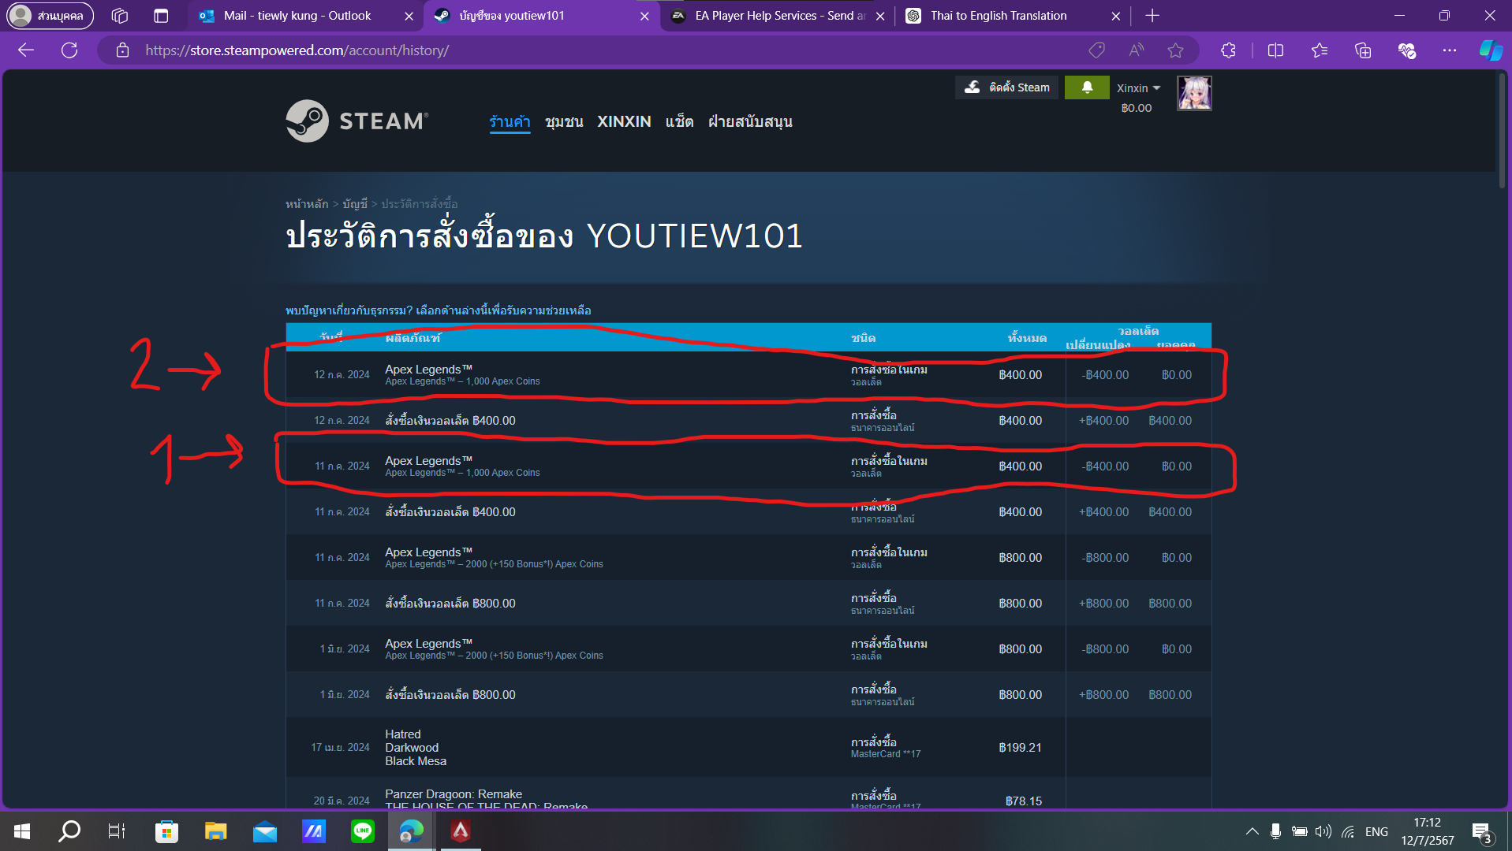Open Edge Copilot sidebar icon
This screenshot has width=1512, height=851.
(x=1490, y=50)
